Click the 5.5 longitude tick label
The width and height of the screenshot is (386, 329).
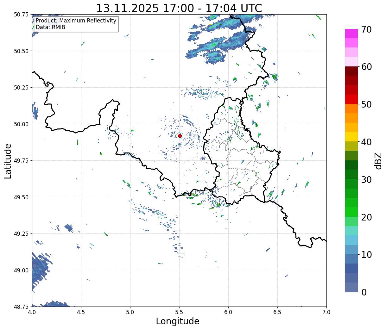179,312
